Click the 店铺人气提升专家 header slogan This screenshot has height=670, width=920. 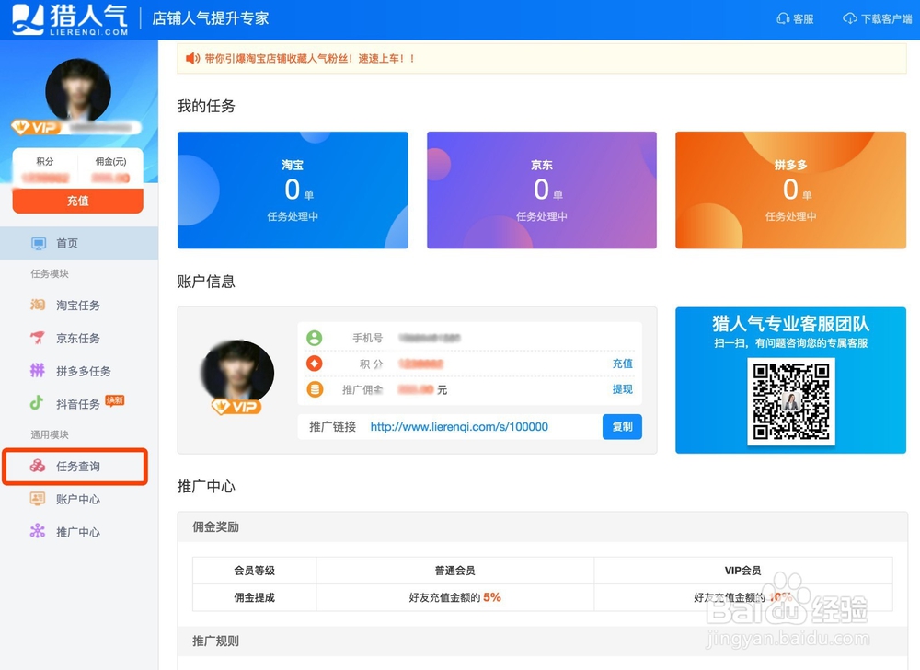pyautogui.click(x=211, y=18)
